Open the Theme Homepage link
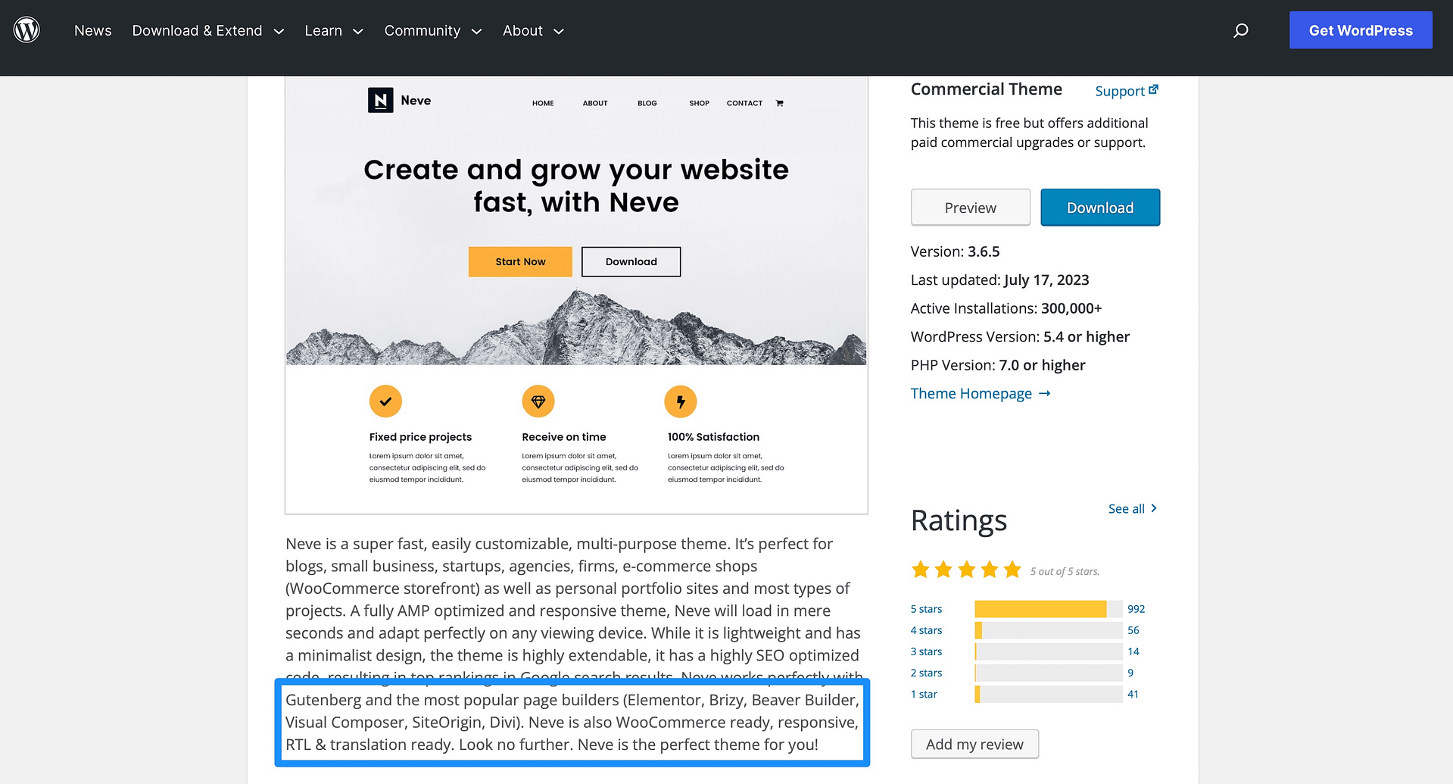 coord(971,393)
